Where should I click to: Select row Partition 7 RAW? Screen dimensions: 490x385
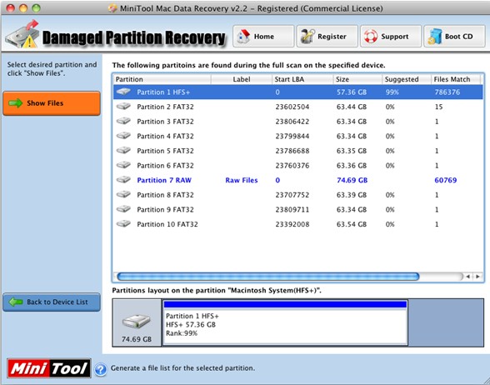click(297, 180)
